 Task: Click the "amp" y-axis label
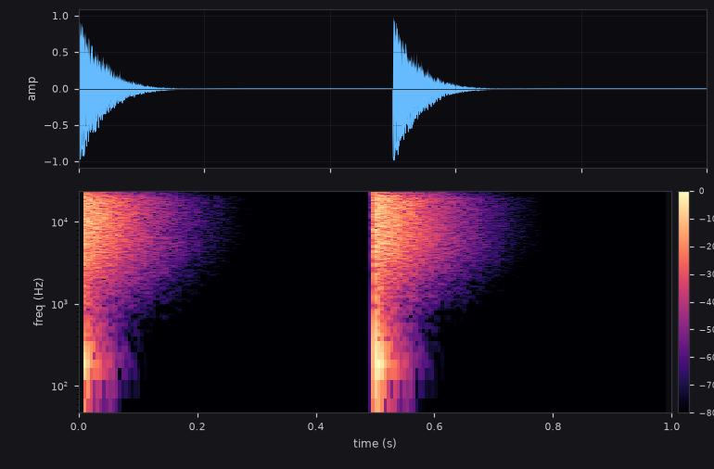coord(32,89)
